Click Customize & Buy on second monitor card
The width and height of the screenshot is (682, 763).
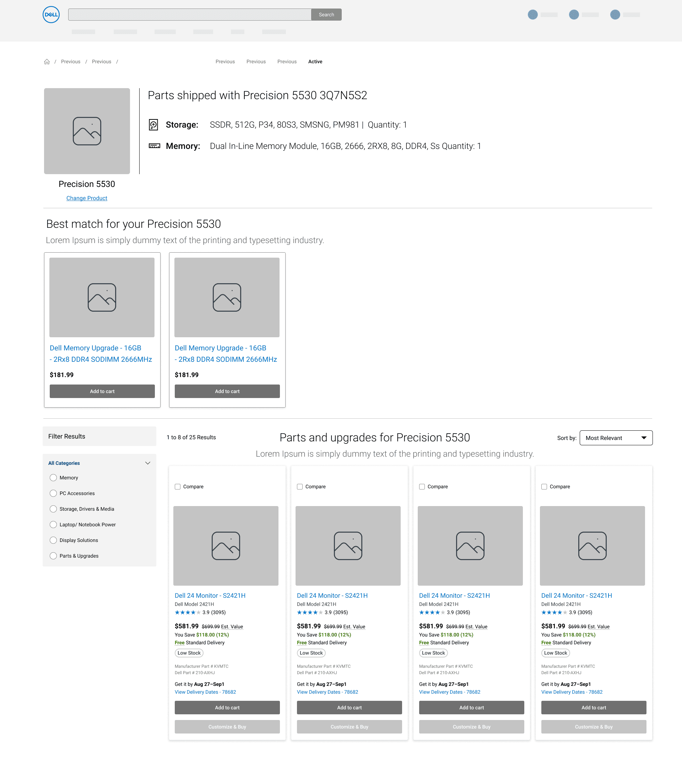point(350,727)
